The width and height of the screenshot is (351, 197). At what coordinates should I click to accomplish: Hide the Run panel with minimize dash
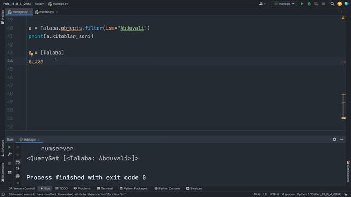coord(342,140)
